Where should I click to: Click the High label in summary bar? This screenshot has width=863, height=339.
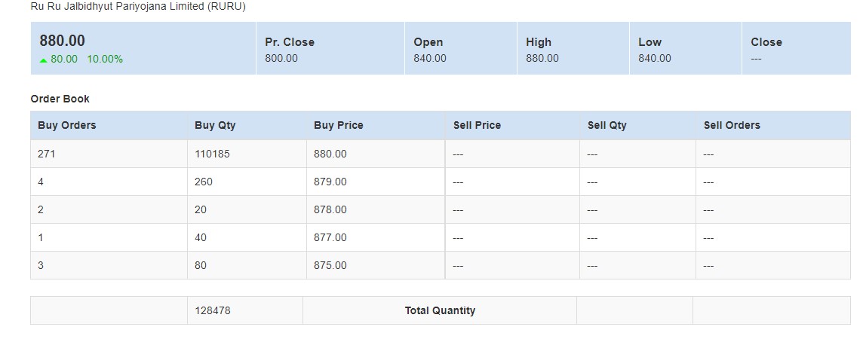539,42
